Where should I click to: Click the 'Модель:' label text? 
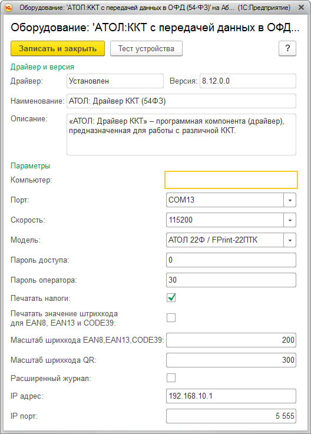(x=25, y=240)
